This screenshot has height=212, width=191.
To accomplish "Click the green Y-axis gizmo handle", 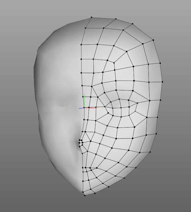I will pyautogui.click(x=84, y=101).
